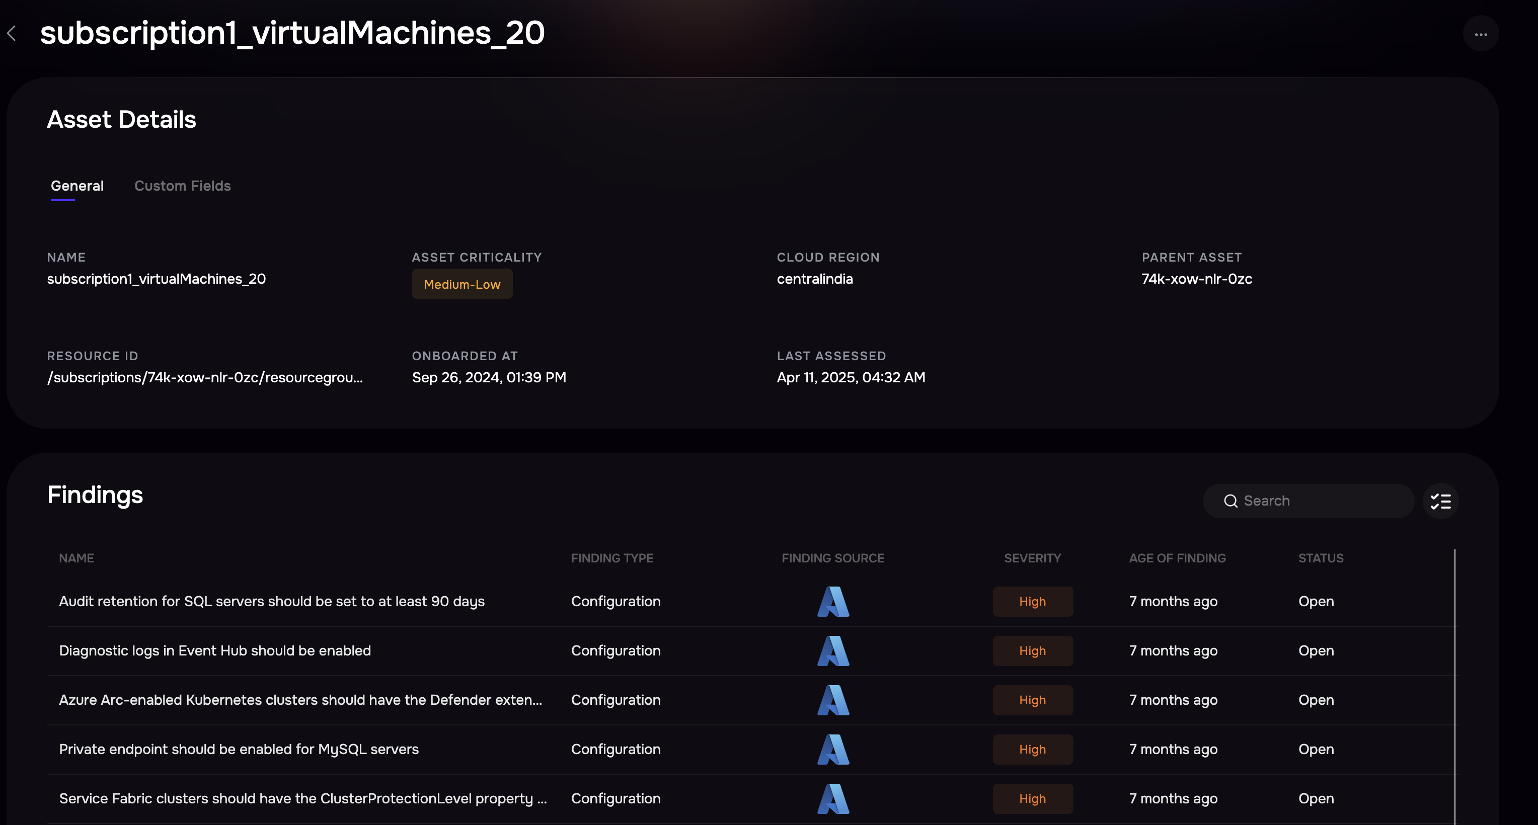Click High severity badge on Private endpoint row

point(1032,749)
